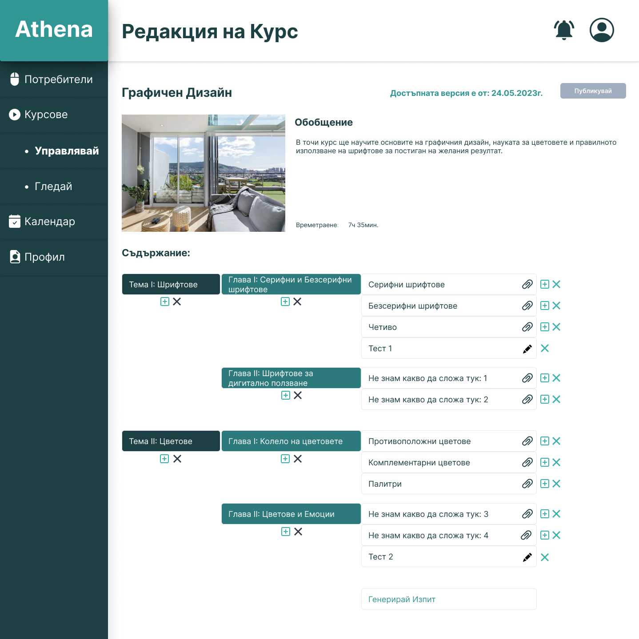Add lesson to Глава II: Шрифтове за дигитално ползване

click(286, 395)
